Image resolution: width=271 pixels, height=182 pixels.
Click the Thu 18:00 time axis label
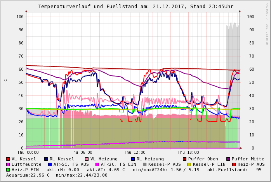coord(188,152)
